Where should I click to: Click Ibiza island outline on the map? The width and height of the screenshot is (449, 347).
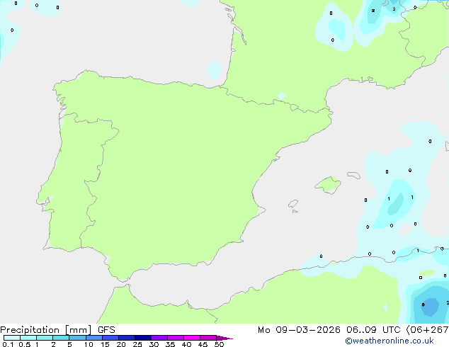pos(293,204)
